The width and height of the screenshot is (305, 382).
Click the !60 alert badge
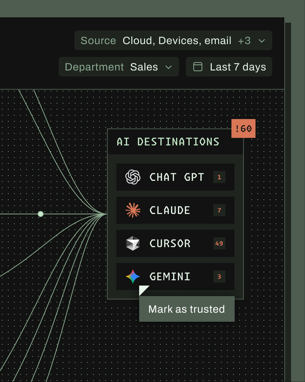point(243,128)
